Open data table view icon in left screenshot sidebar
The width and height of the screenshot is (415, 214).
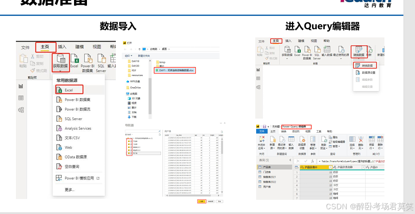21,98
